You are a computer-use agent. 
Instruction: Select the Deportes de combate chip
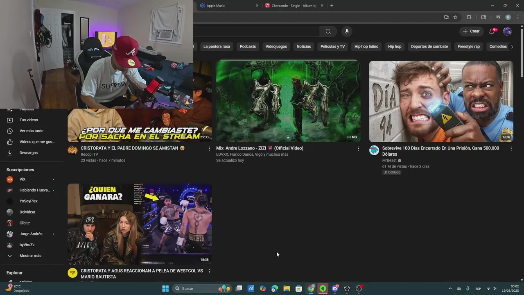click(429, 47)
